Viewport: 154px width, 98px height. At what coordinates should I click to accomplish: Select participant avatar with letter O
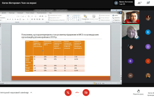coord(148,47)
